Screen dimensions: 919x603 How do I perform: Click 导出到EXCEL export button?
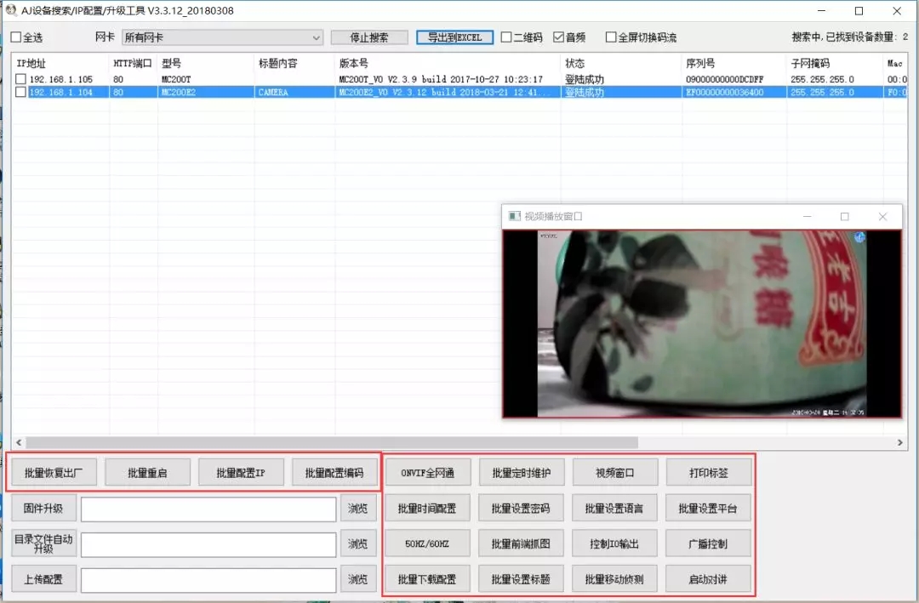point(454,37)
